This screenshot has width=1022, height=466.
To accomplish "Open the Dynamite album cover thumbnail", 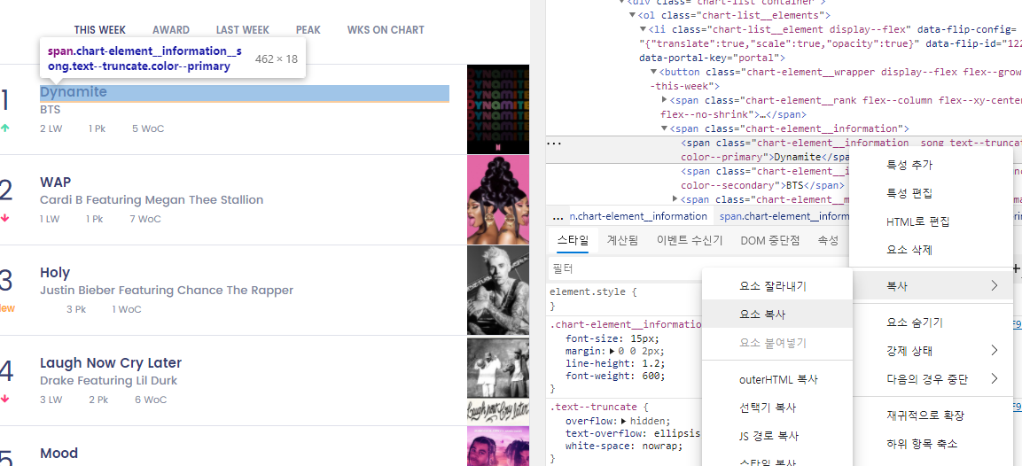I will point(498,110).
